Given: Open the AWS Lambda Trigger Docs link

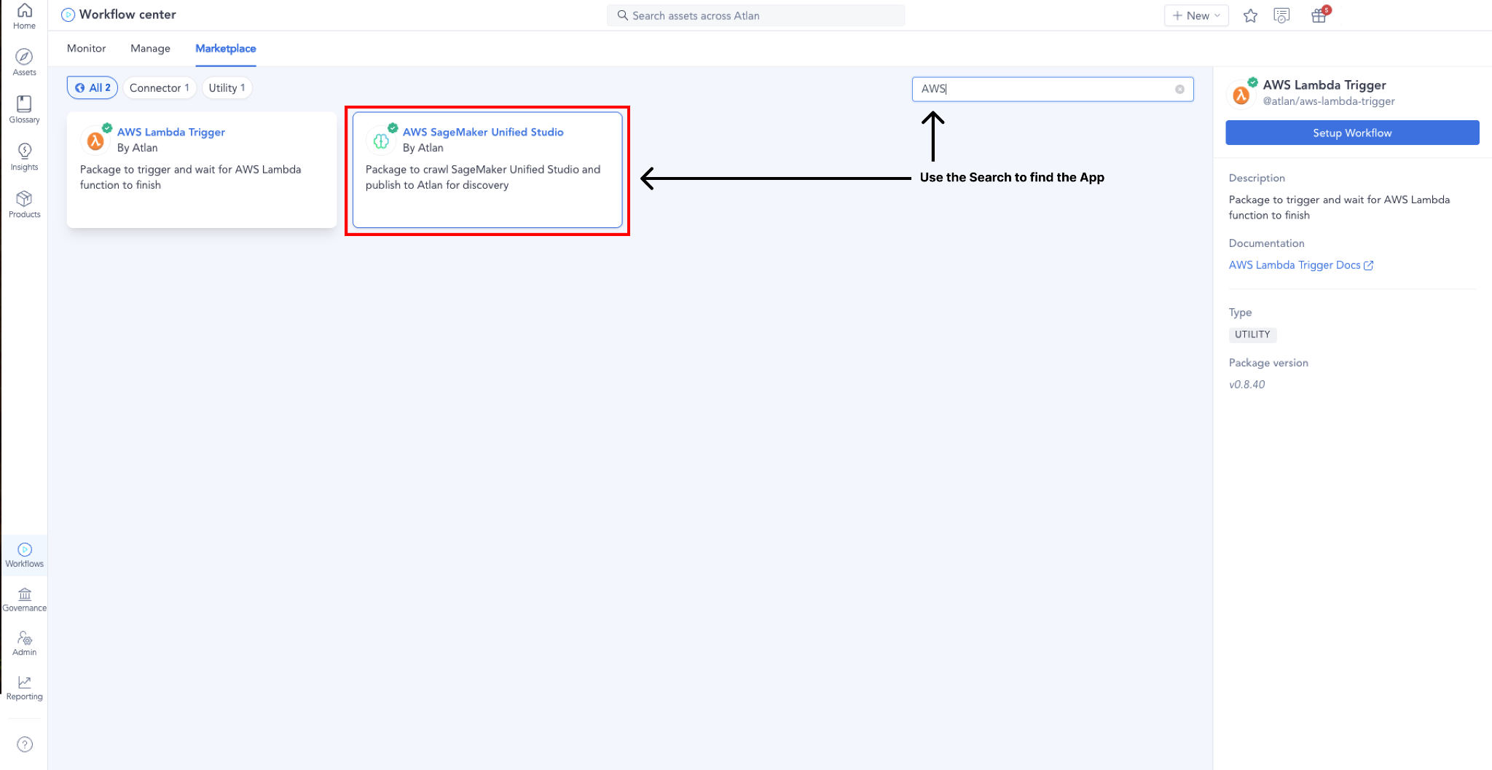Looking at the screenshot, I should (x=1301, y=265).
